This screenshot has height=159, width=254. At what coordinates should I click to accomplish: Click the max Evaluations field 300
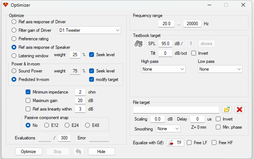[x=64, y=138]
